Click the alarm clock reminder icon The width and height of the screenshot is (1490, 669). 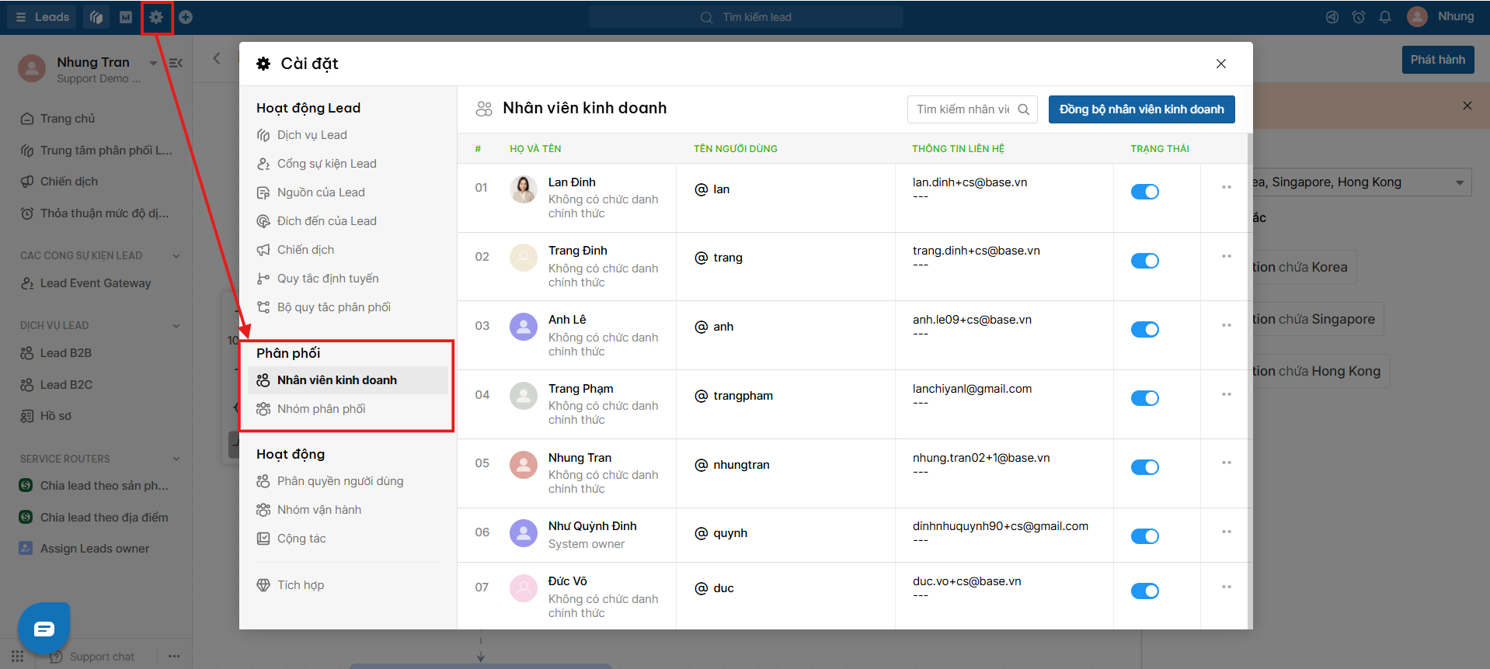click(1359, 17)
